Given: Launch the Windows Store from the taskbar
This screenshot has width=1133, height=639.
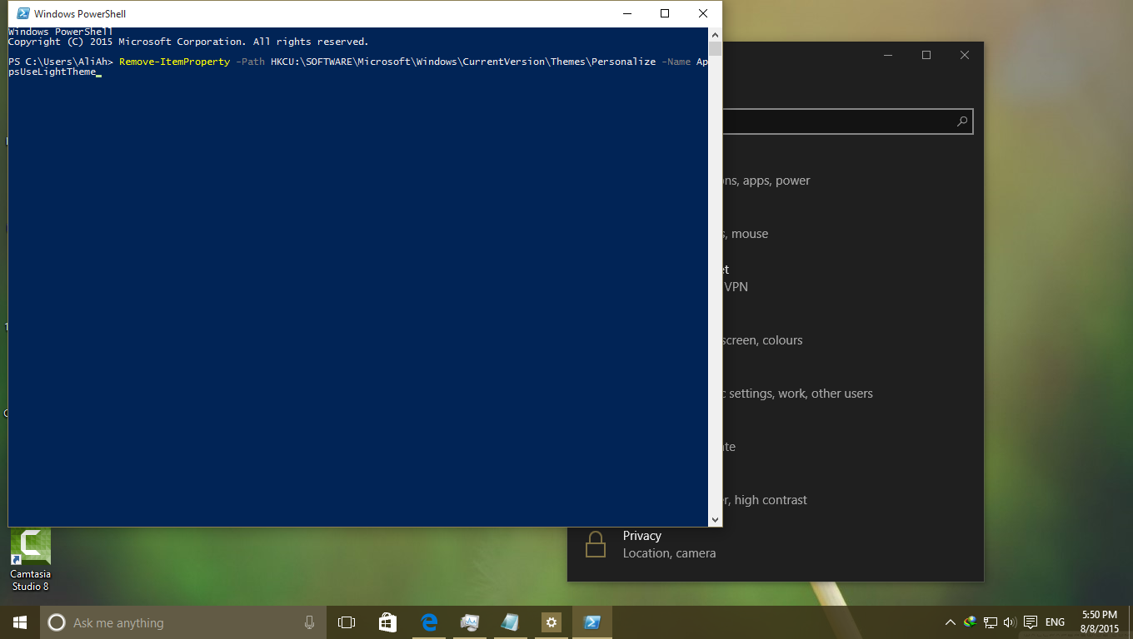Looking at the screenshot, I should (x=388, y=622).
